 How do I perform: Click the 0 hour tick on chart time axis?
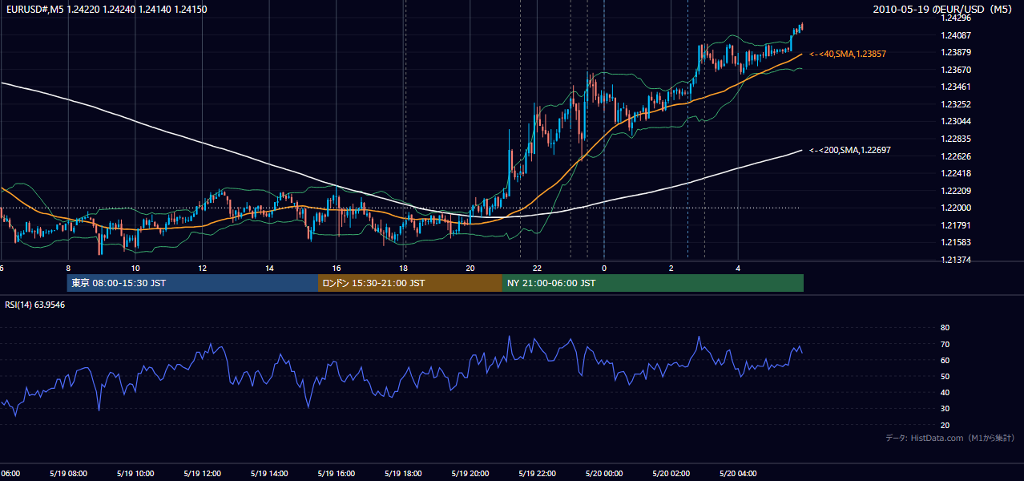click(604, 268)
